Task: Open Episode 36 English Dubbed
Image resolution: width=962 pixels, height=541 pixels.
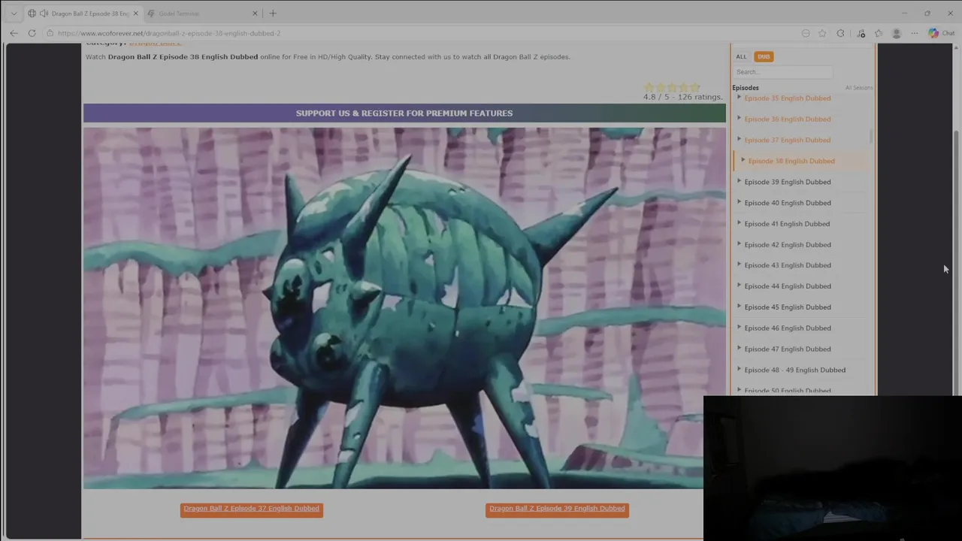Action: [787, 119]
